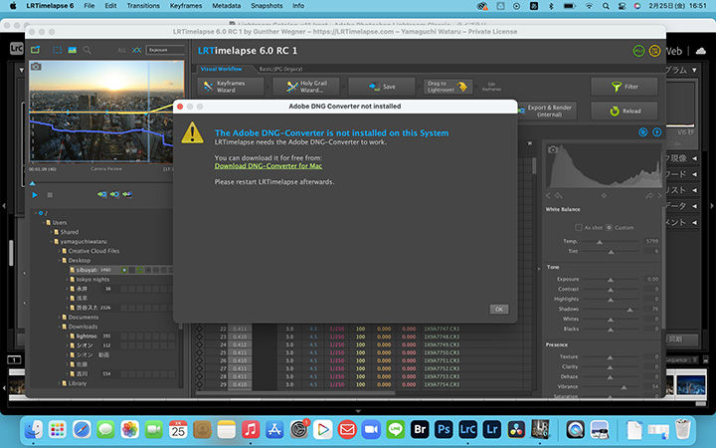Open Photoshop from the Dock
Image resolution: width=716 pixels, height=448 pixels.
(x=444, y=429)
